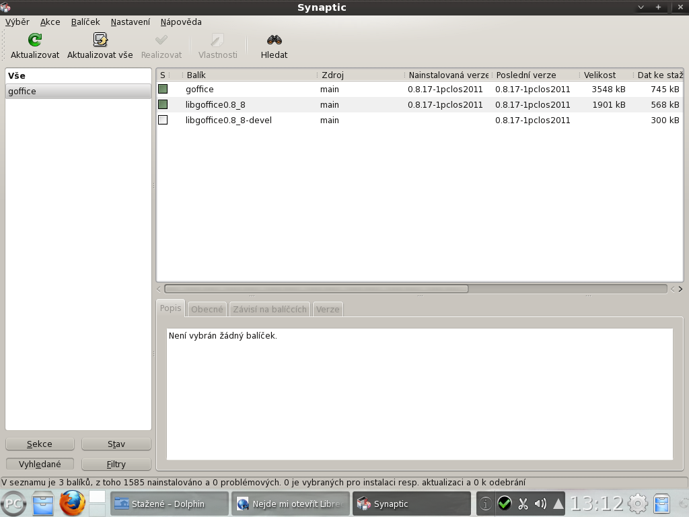
Task: Click the Vyhledané button
Action: click(40, 464)
